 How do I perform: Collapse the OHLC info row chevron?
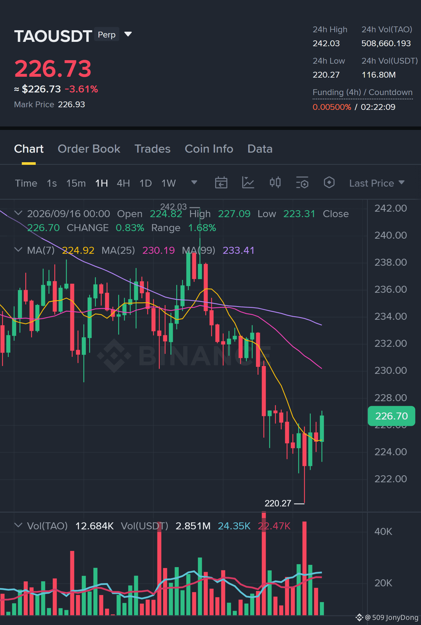click(x=18, y=213)
